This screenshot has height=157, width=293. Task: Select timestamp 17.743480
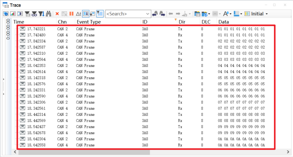tap(36, 35)
